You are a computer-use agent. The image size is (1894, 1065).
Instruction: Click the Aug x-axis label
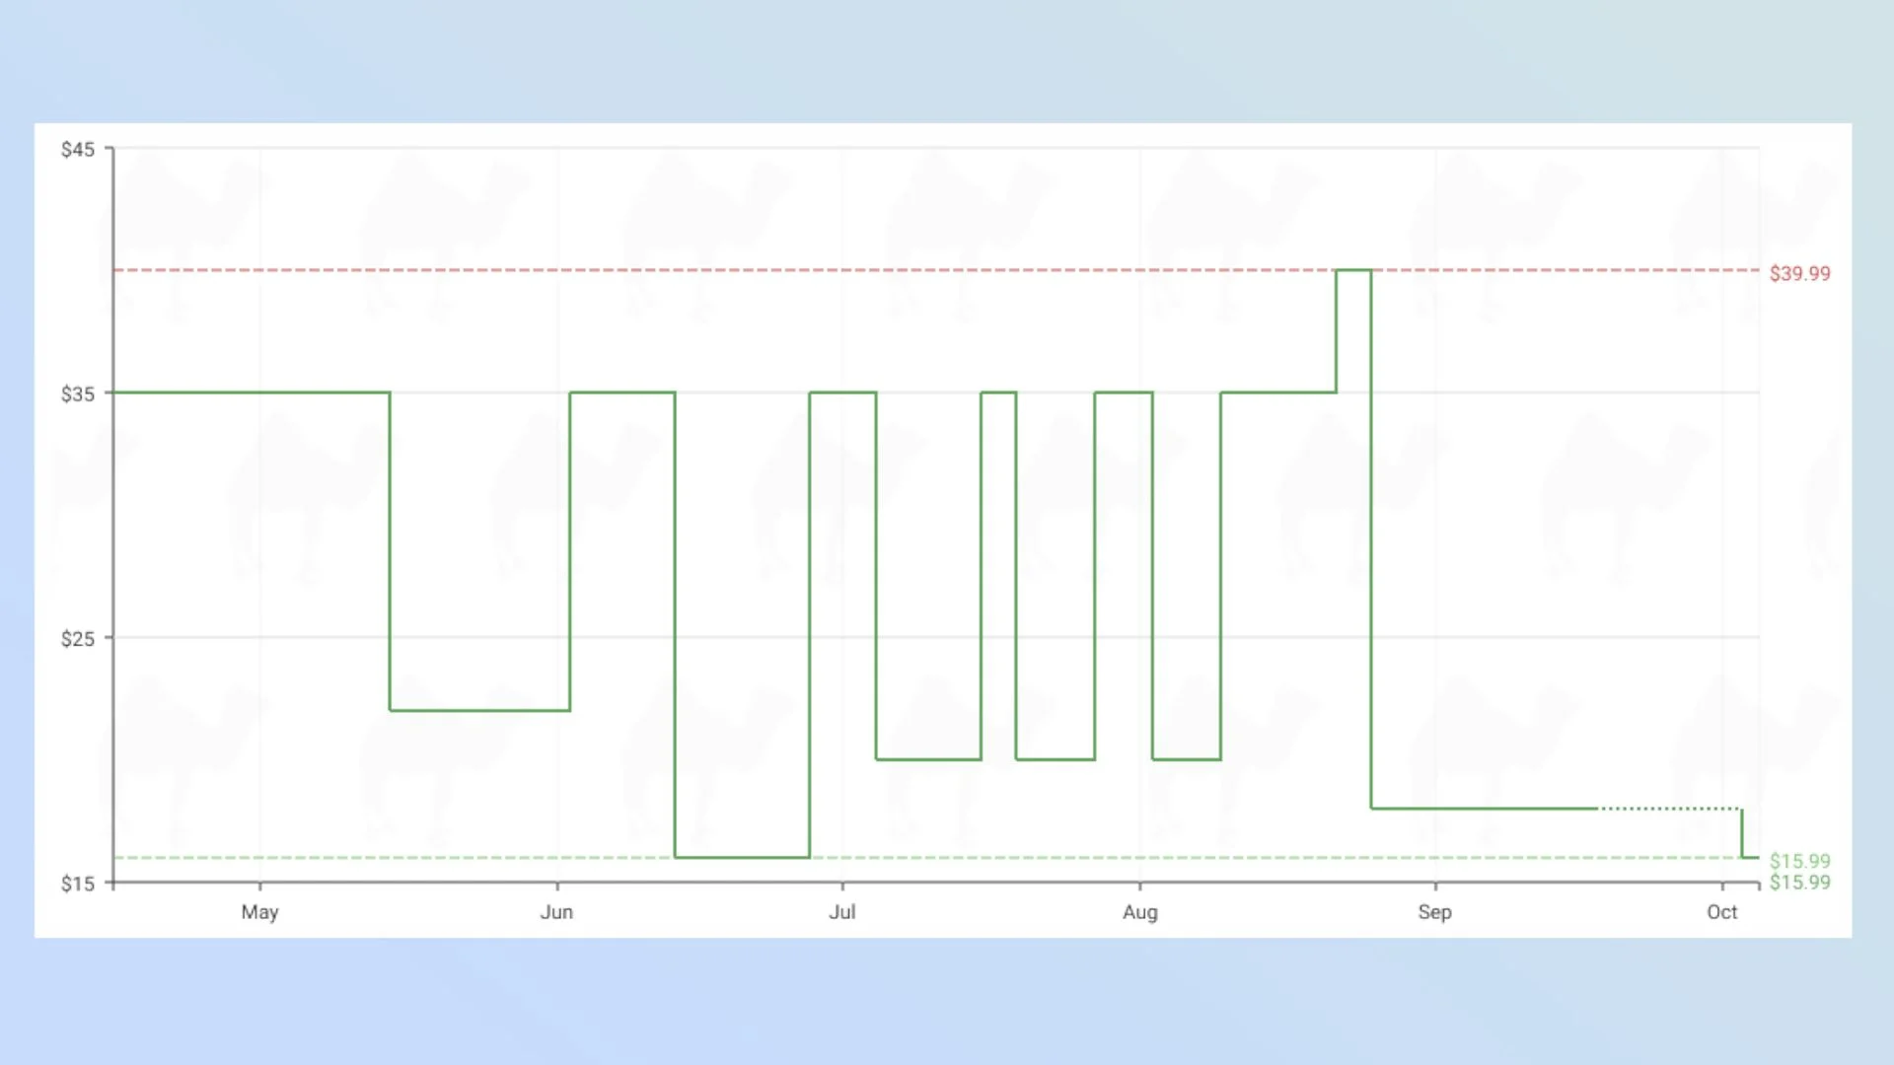click(x=1140, y=912)
